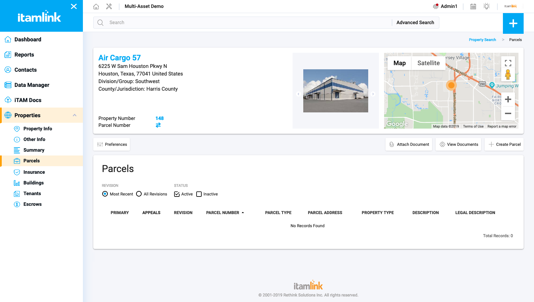Image resolution: width=534 pixels, height=302 pixels.
Task: Zoom in on the map
Action: (508, 100)
